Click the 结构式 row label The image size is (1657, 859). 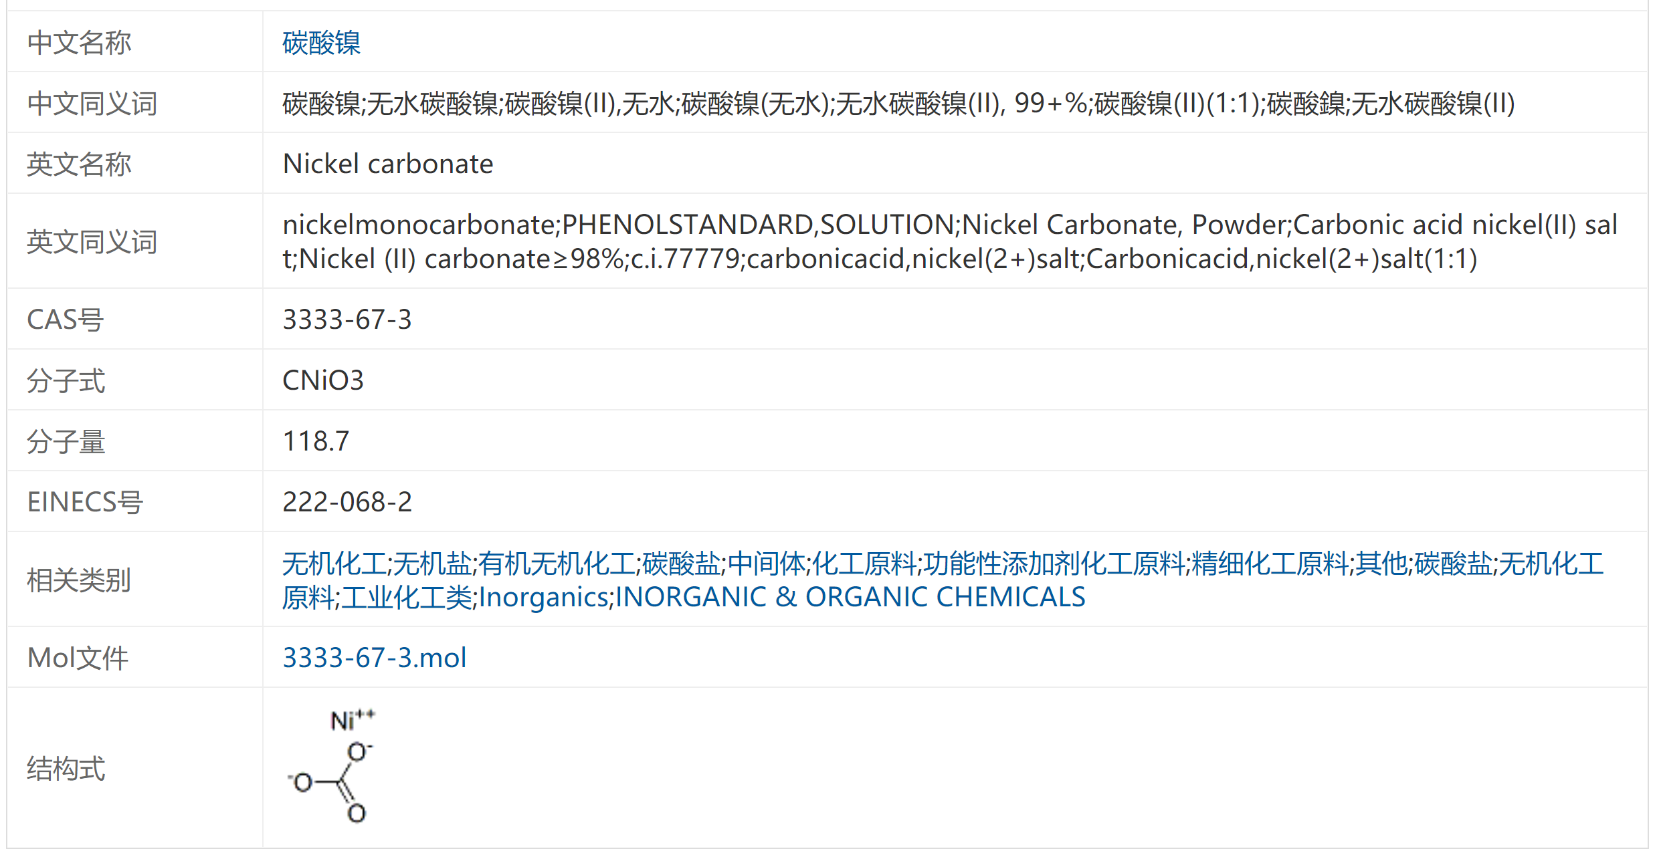coord(66,769)
